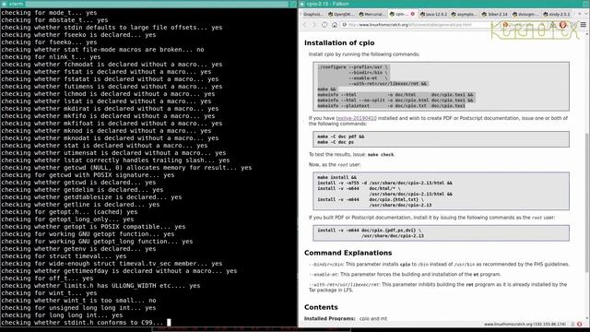Click the 'Installation of cpio' heading

pyautogui.click(x=339, y=43)
